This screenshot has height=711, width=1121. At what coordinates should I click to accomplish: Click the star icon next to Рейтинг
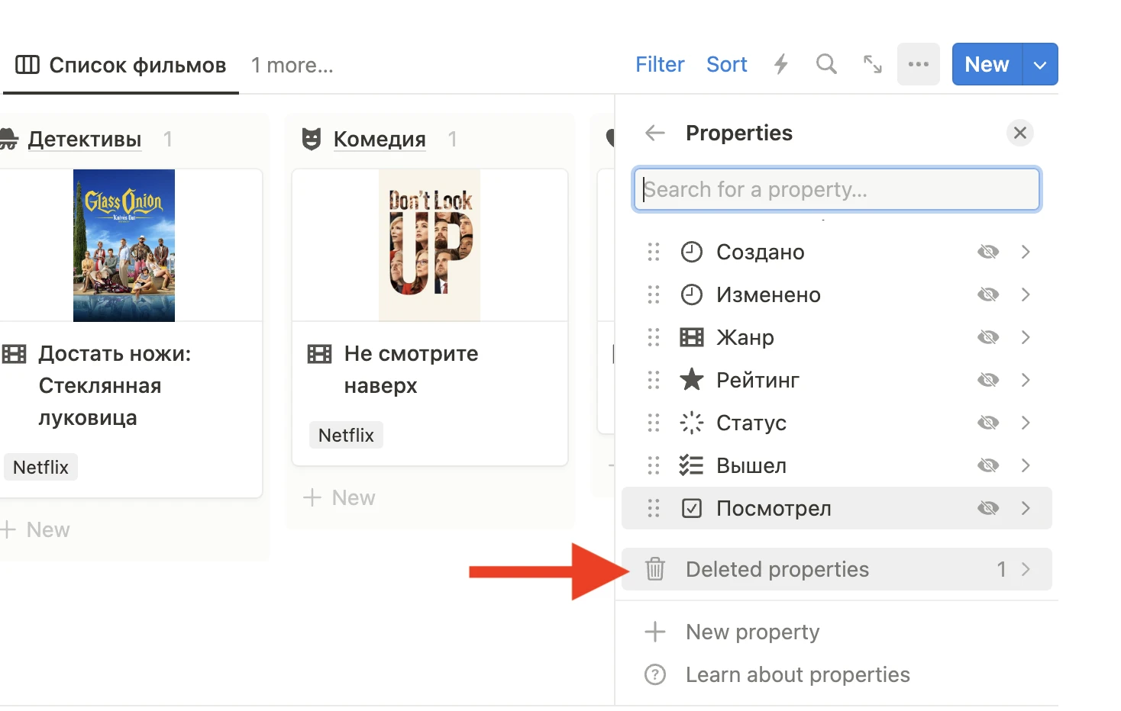[691, 379]
